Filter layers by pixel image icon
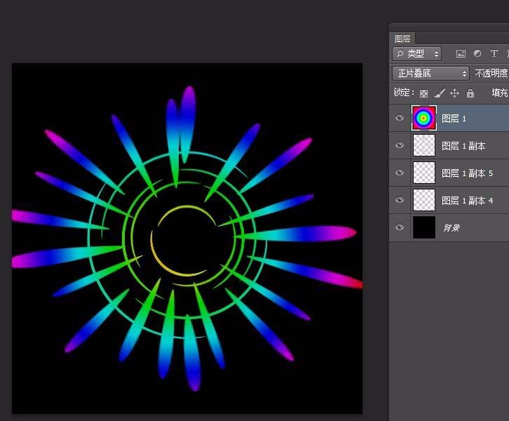This screenshot has width=509, height=421. tap(461, 53)
